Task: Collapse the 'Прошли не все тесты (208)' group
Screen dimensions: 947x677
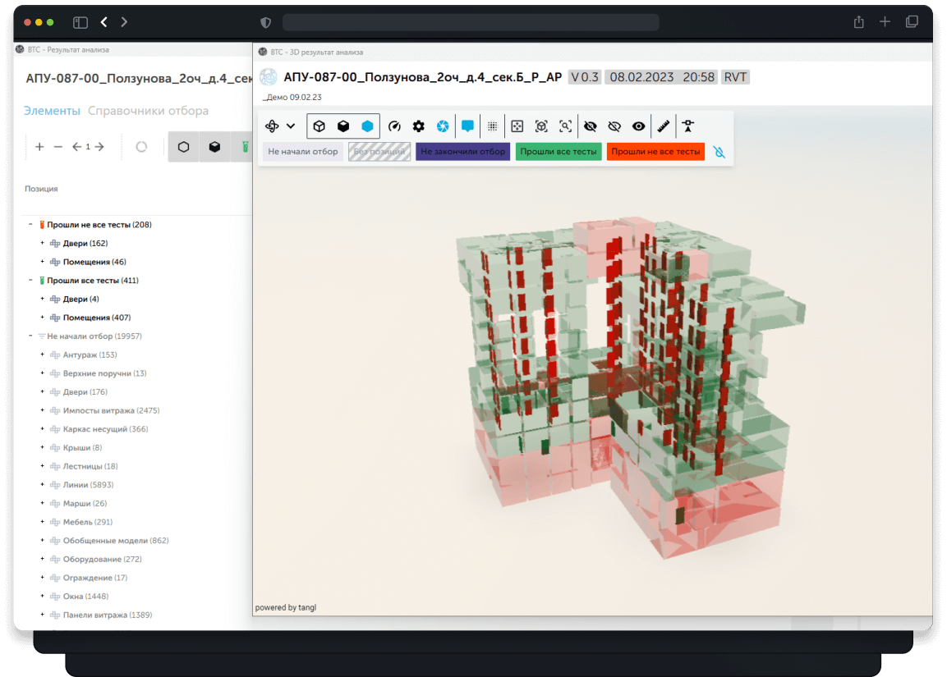Action: click(x=30, y=225)
